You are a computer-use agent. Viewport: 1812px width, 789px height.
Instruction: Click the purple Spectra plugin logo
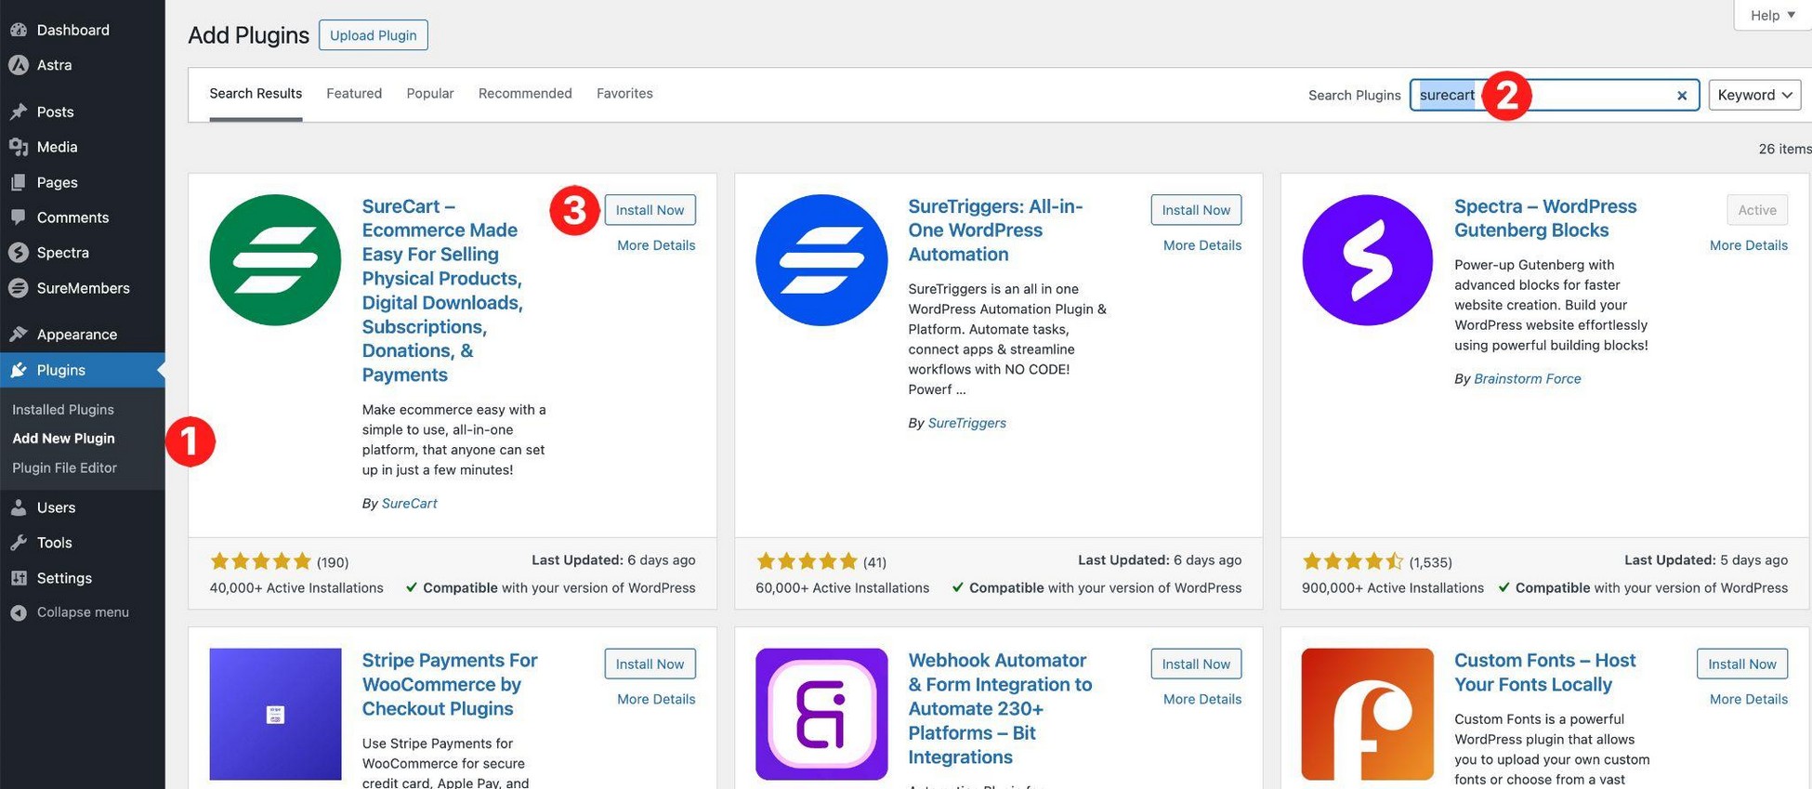coord(1367,260)
